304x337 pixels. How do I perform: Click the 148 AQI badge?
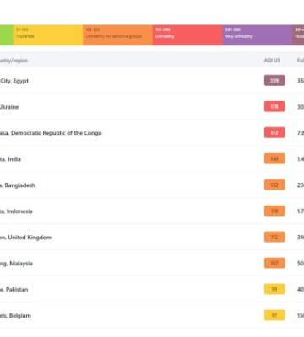coord(274,159)
